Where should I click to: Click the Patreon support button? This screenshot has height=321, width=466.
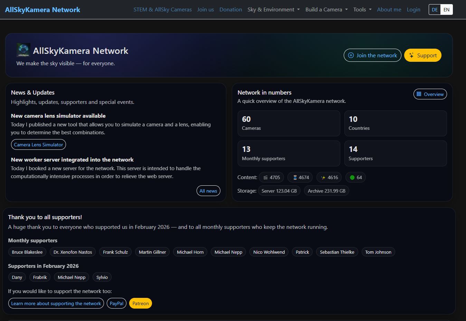point(140,303)
